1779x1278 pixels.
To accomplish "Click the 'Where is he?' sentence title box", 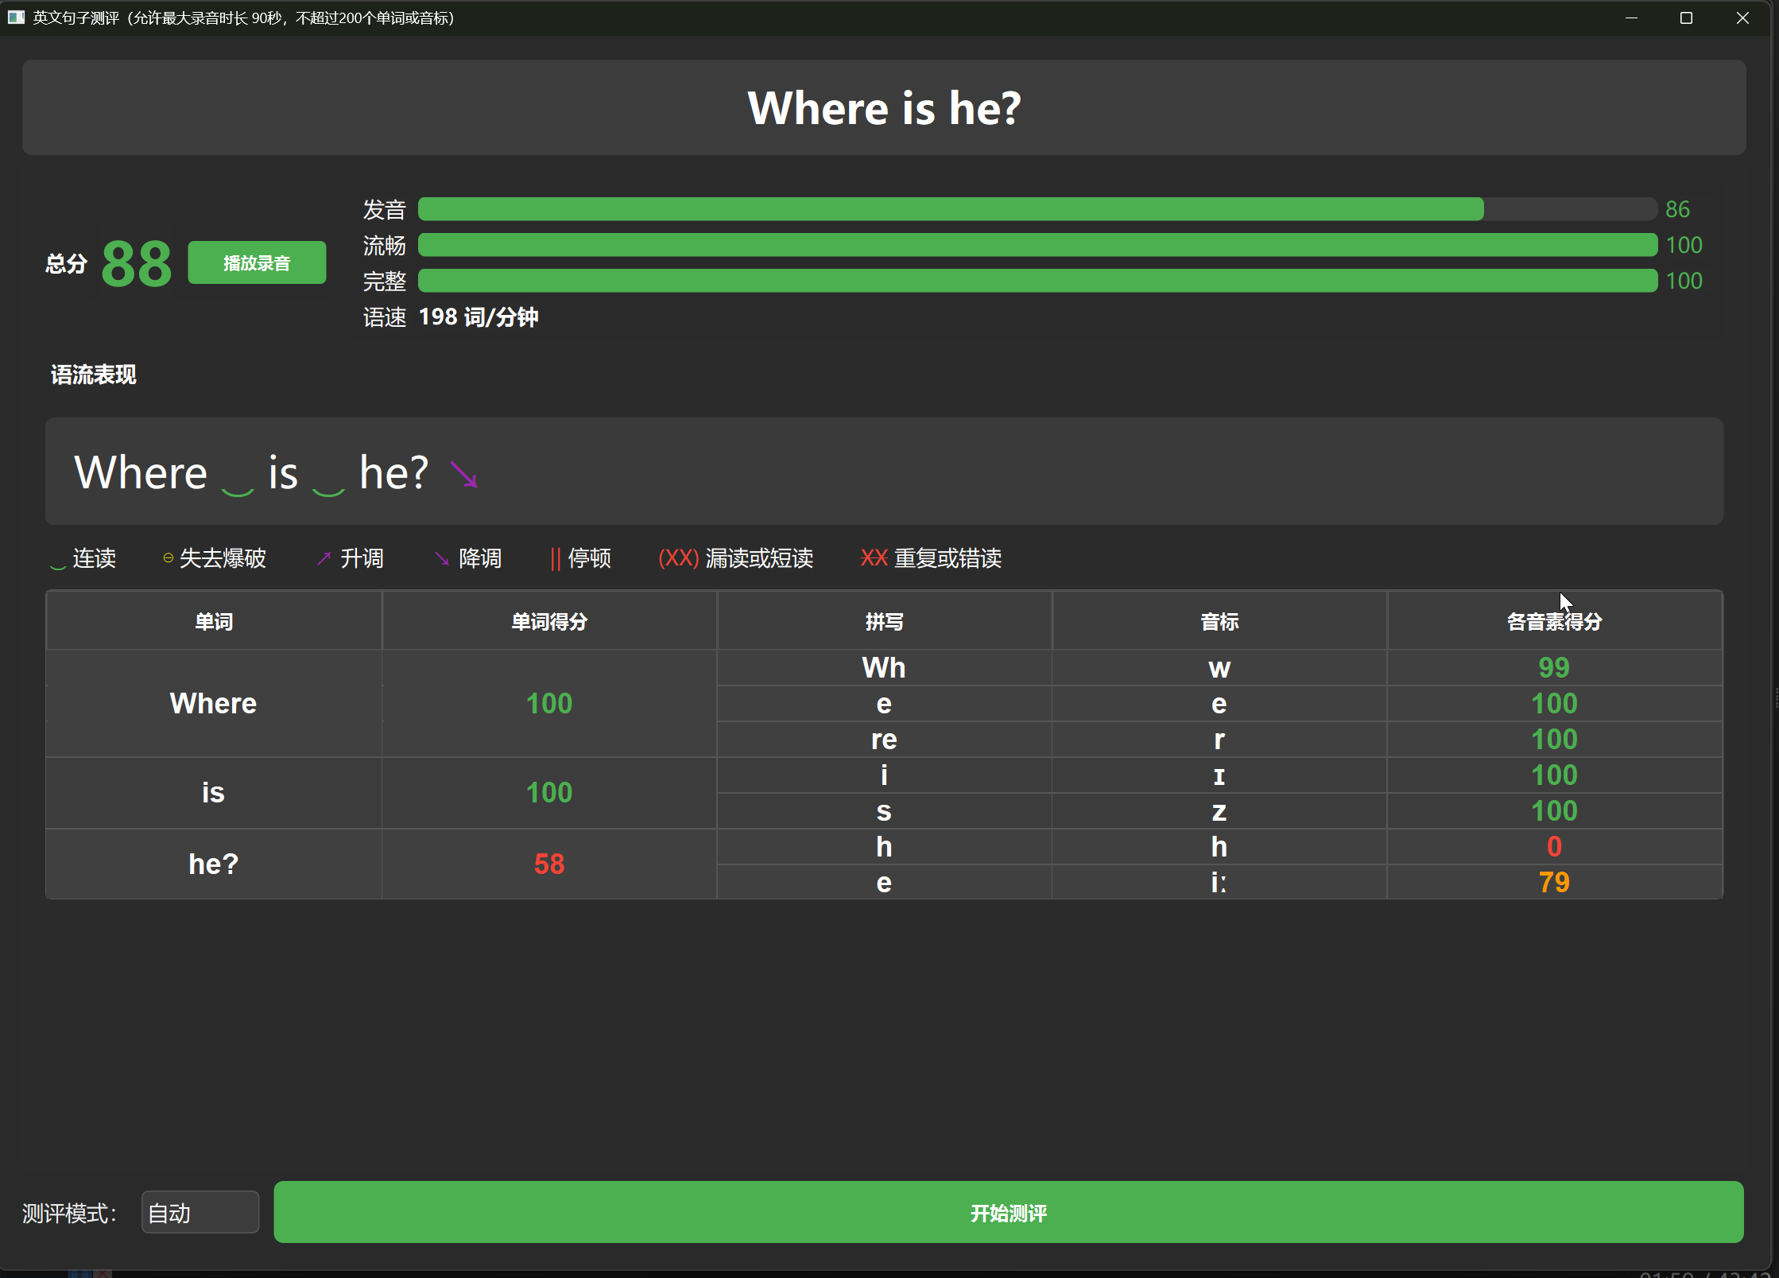I will click(x=884, y=107).
